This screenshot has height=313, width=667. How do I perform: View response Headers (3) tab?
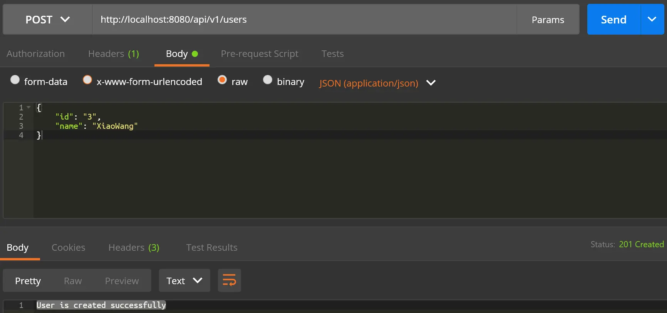[x=134, y=248]
